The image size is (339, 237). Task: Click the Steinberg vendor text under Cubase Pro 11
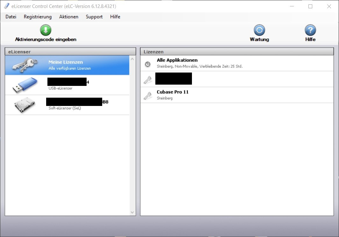[x=165, y=98]
